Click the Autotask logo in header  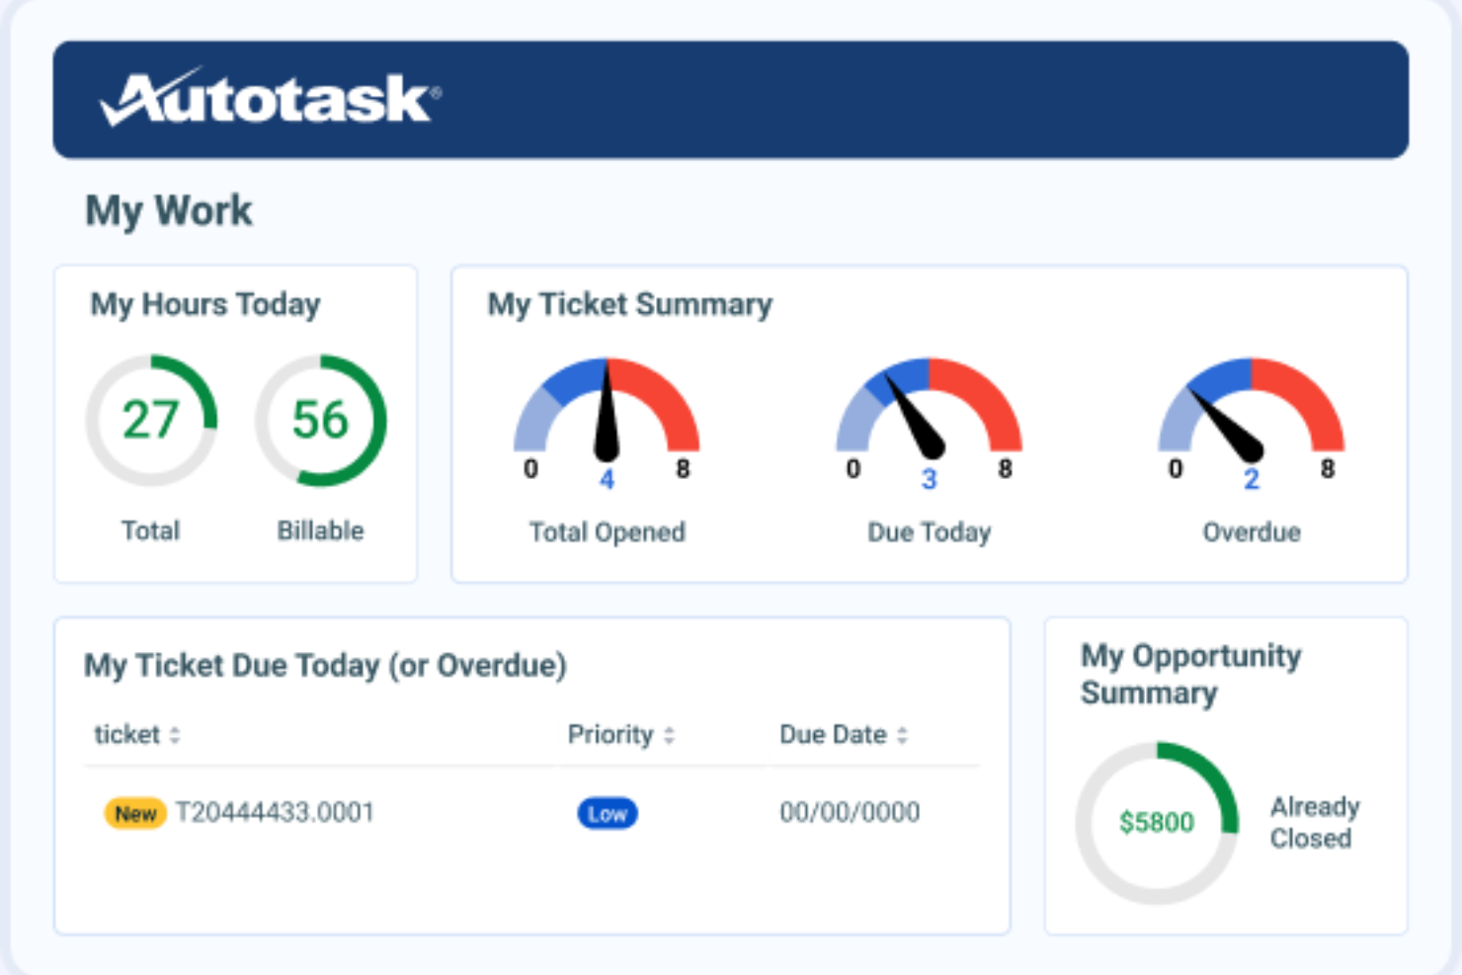click(270, 97)
